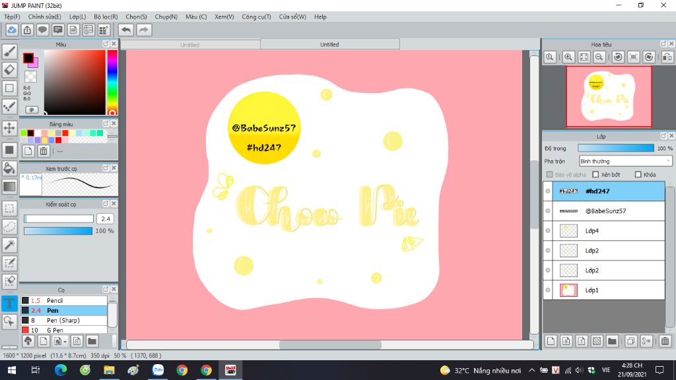Flip the canvas view in Navigator
The height and width of the screenshot is (380, 676).
667,57
